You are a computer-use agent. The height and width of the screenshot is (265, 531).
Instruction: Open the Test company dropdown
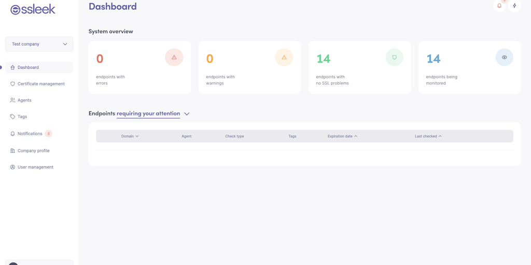coord(39,44)
